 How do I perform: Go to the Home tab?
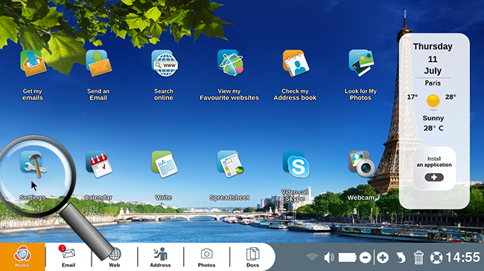tap(22, 257)
